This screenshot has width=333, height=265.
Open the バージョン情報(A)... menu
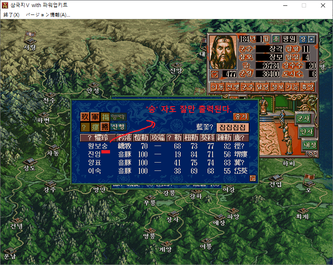click(x=48, y=15)
